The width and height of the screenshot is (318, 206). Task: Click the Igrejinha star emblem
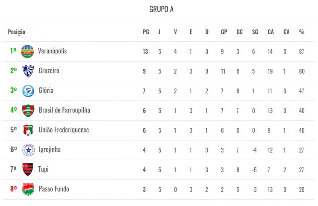[x=28, y=150]
